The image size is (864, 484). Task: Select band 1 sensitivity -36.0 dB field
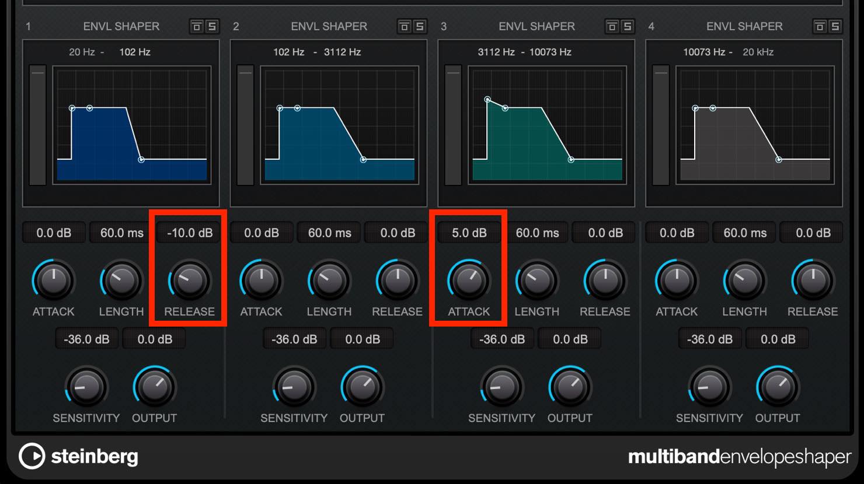(86, 339)
